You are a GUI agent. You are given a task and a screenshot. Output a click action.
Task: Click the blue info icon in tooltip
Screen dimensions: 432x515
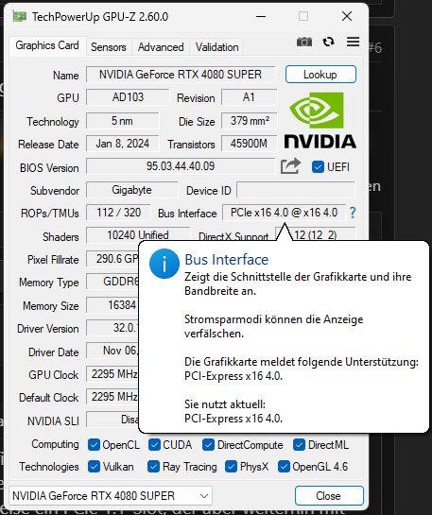click(x=164, y=264)
